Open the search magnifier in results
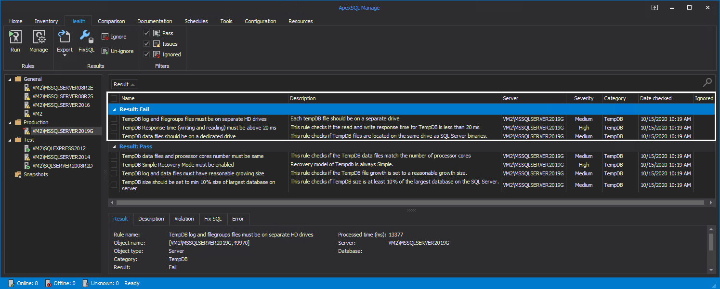The image size is (720, 289). [x=707, y=83]
